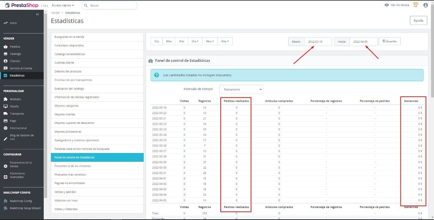Click the Pedidos basket icon
This screenshot has height=220, width=434.
5,47
